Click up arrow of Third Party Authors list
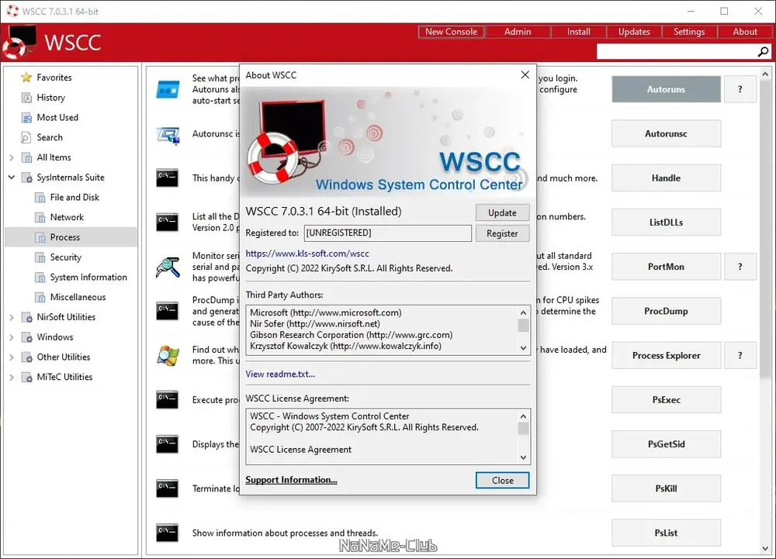 523,313
